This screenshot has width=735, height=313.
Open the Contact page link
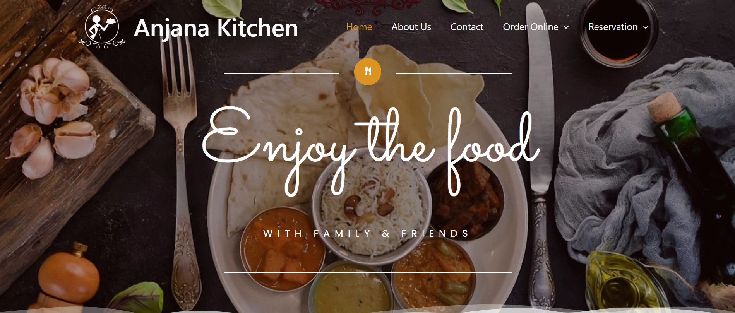(467, 27)
